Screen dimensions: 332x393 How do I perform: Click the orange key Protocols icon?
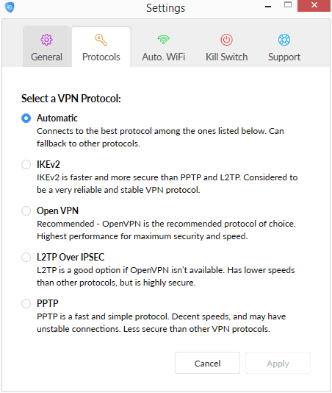(101, 40)
